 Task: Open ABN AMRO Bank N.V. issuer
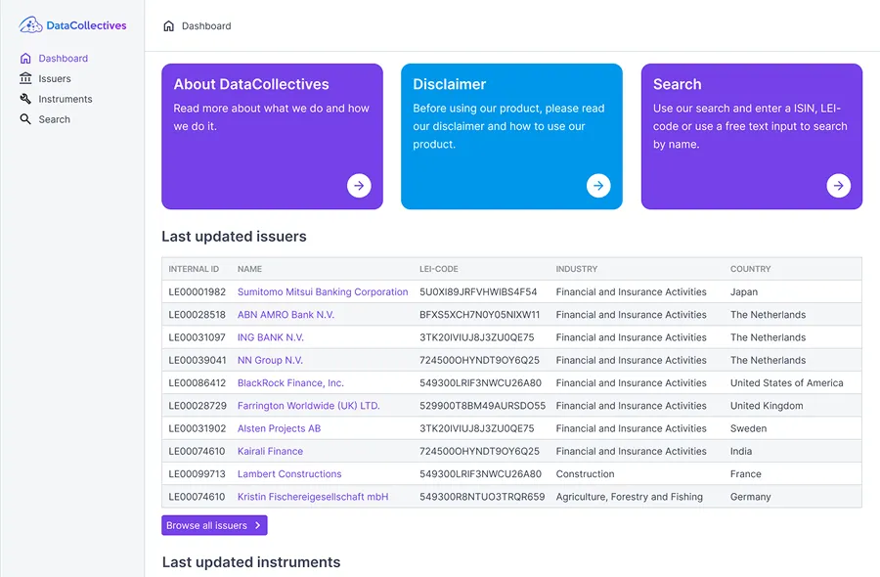point(286,315)
